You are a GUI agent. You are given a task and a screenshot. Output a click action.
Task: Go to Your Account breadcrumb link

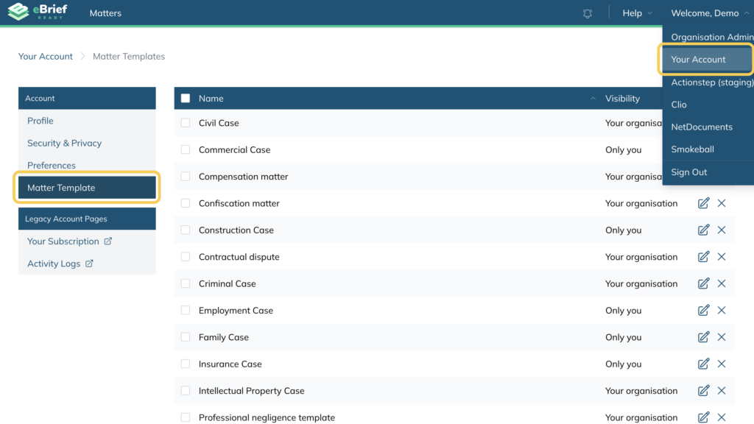[x=45, y=56]
